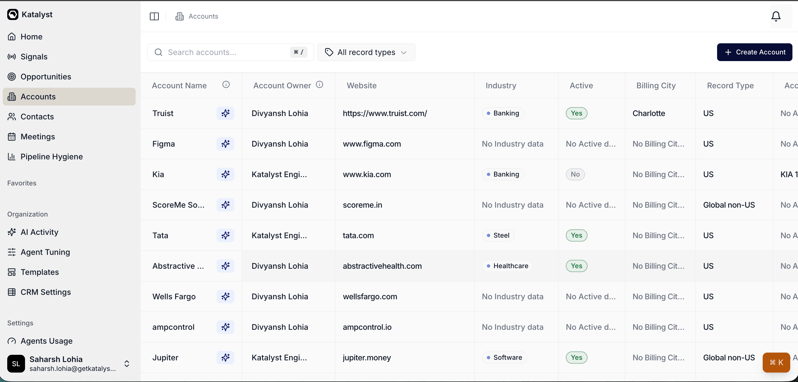Click the Accounts breadcrumb building icon
Image resolution: width=798 pixels, height=382 pixels.
tap(179, 16)
